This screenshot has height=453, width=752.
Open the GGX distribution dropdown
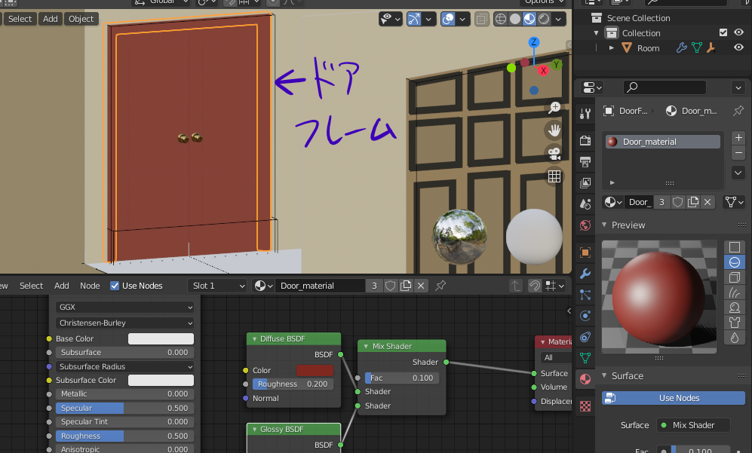pyautogui.click(x=124, y=307)
